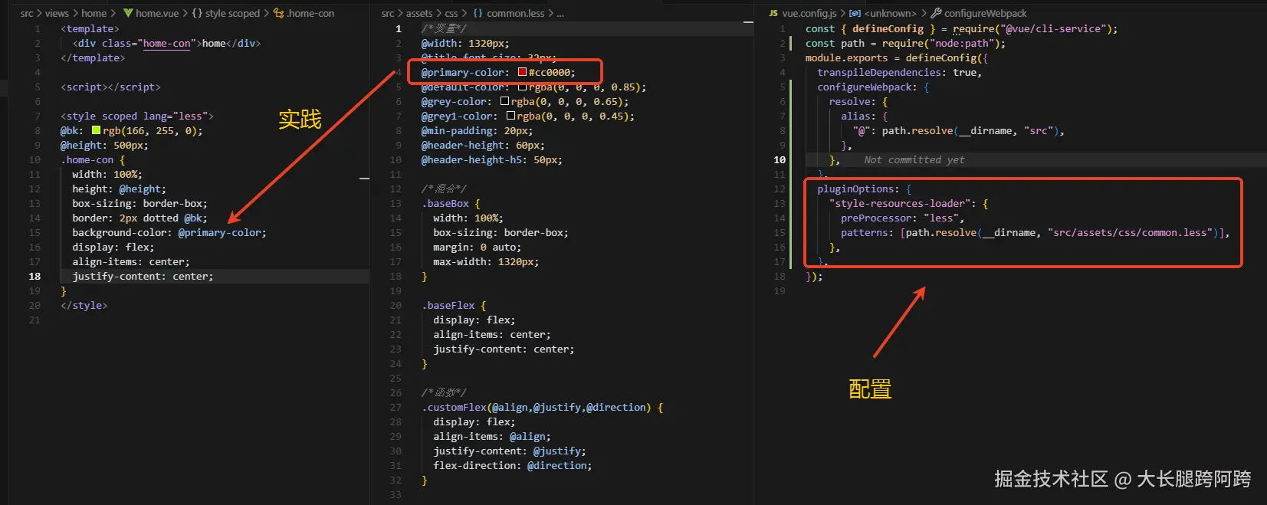Click the variable symbol icon before <unknown>

click(855, 13)
